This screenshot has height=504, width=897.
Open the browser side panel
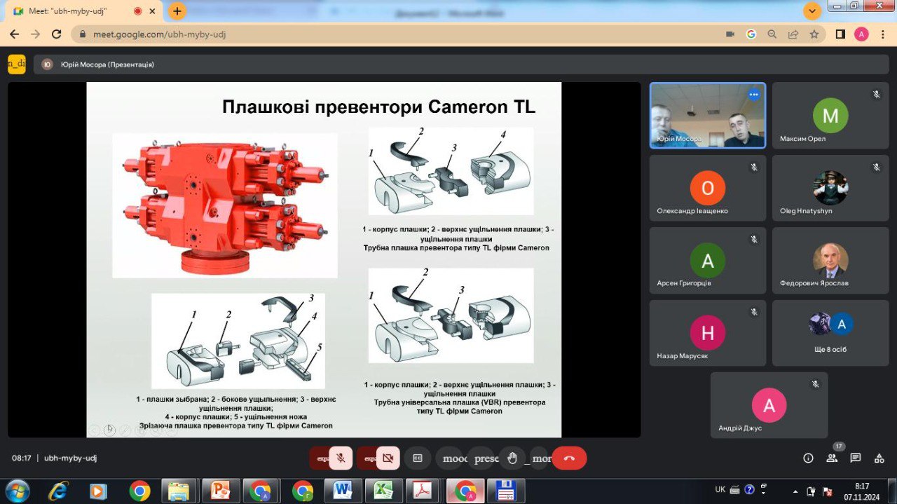840,34
